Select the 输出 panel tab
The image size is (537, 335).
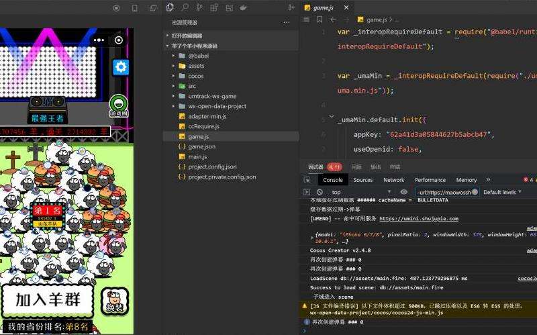tap(376, 166)
